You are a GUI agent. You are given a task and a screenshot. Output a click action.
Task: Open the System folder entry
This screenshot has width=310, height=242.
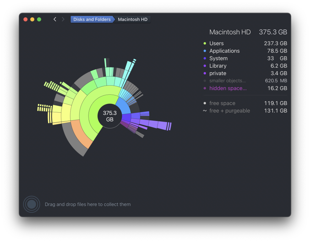coord(245,58)
